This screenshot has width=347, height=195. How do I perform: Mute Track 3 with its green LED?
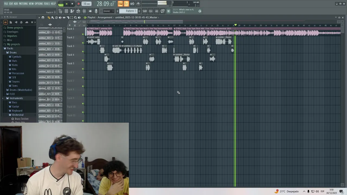coord(83,51)
